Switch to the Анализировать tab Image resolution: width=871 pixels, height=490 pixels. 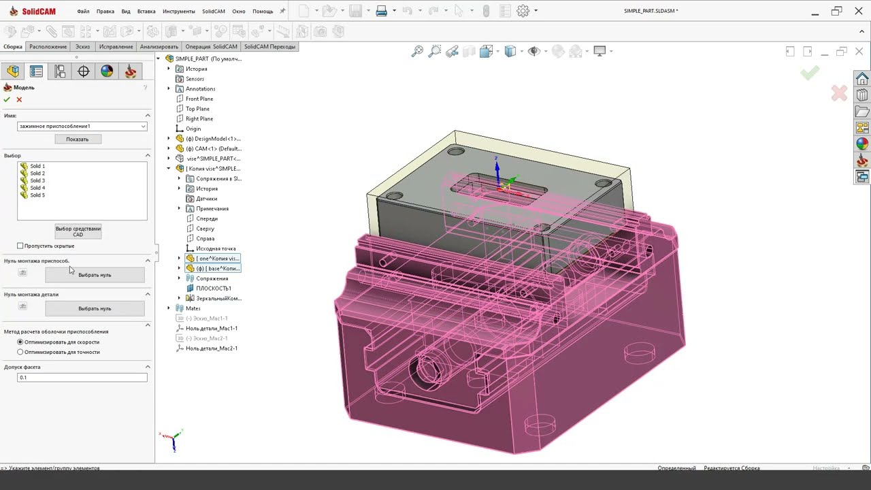[159, 47]
